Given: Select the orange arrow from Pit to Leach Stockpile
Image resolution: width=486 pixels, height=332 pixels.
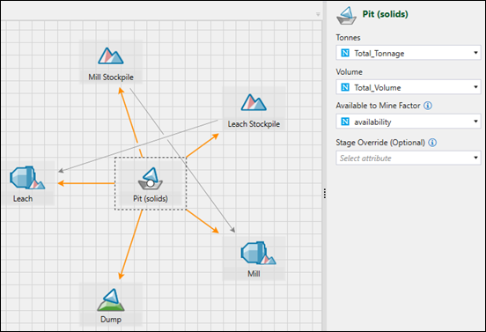Looking at the screenshot, I should (x=202, y=145).
